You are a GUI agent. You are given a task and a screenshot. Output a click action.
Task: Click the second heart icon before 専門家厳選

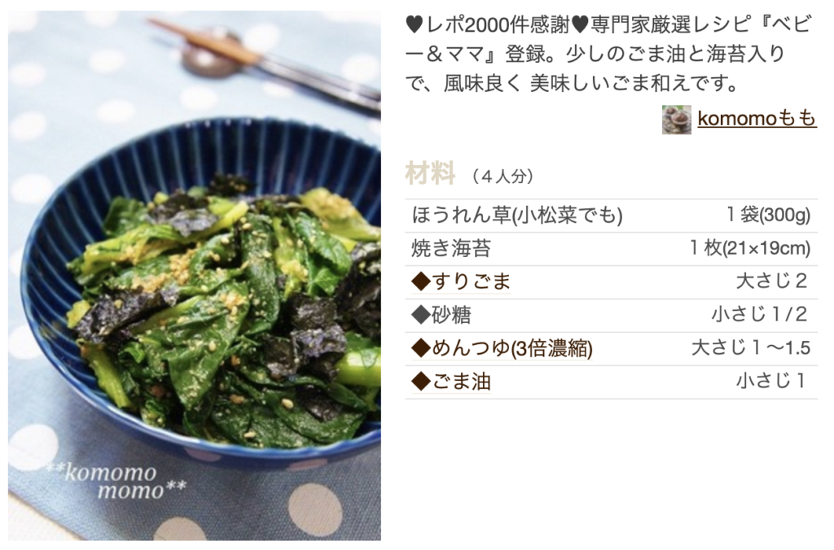(x=579, y=24)
